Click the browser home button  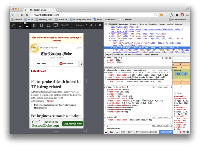(27, 15)
